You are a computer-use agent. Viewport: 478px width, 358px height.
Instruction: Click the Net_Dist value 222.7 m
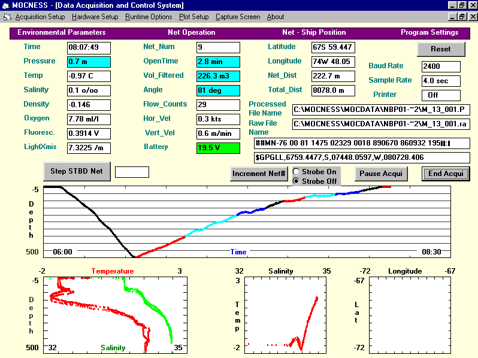point(333,76)
